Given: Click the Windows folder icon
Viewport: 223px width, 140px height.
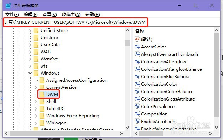Looking at the screenshot, I should (x=36, y=73).
